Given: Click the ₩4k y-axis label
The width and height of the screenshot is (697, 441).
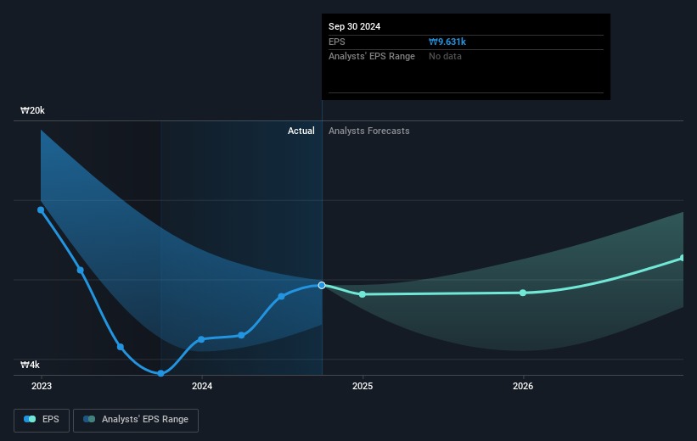Looking at the screenshot, I should pos(30,365).
